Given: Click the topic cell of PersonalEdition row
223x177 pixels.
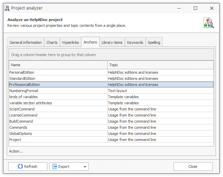Looking at the screenshot, I should point(160,72).
